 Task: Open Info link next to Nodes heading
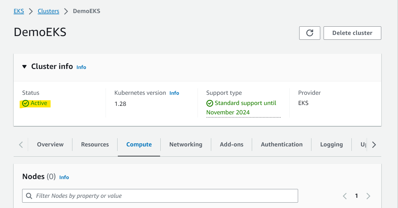point(64,177)
